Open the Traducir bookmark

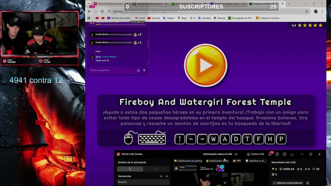tap(169, 18)
